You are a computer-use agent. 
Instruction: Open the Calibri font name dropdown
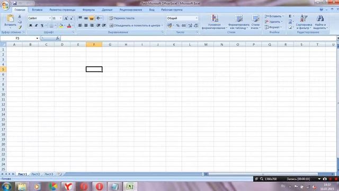(x=50, y=18)
